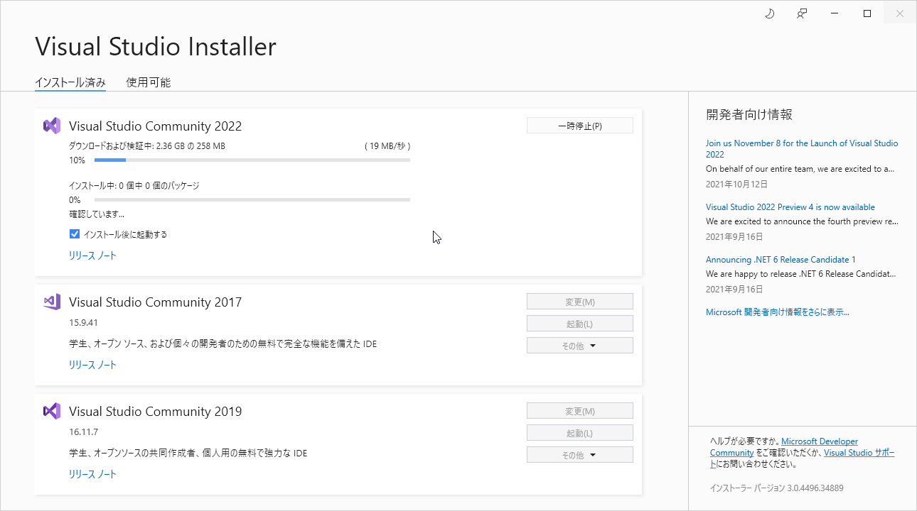This screenshot has width=917, height=511.
Task: Click the Visual Studio Community 2022 title
Action: 156,126
